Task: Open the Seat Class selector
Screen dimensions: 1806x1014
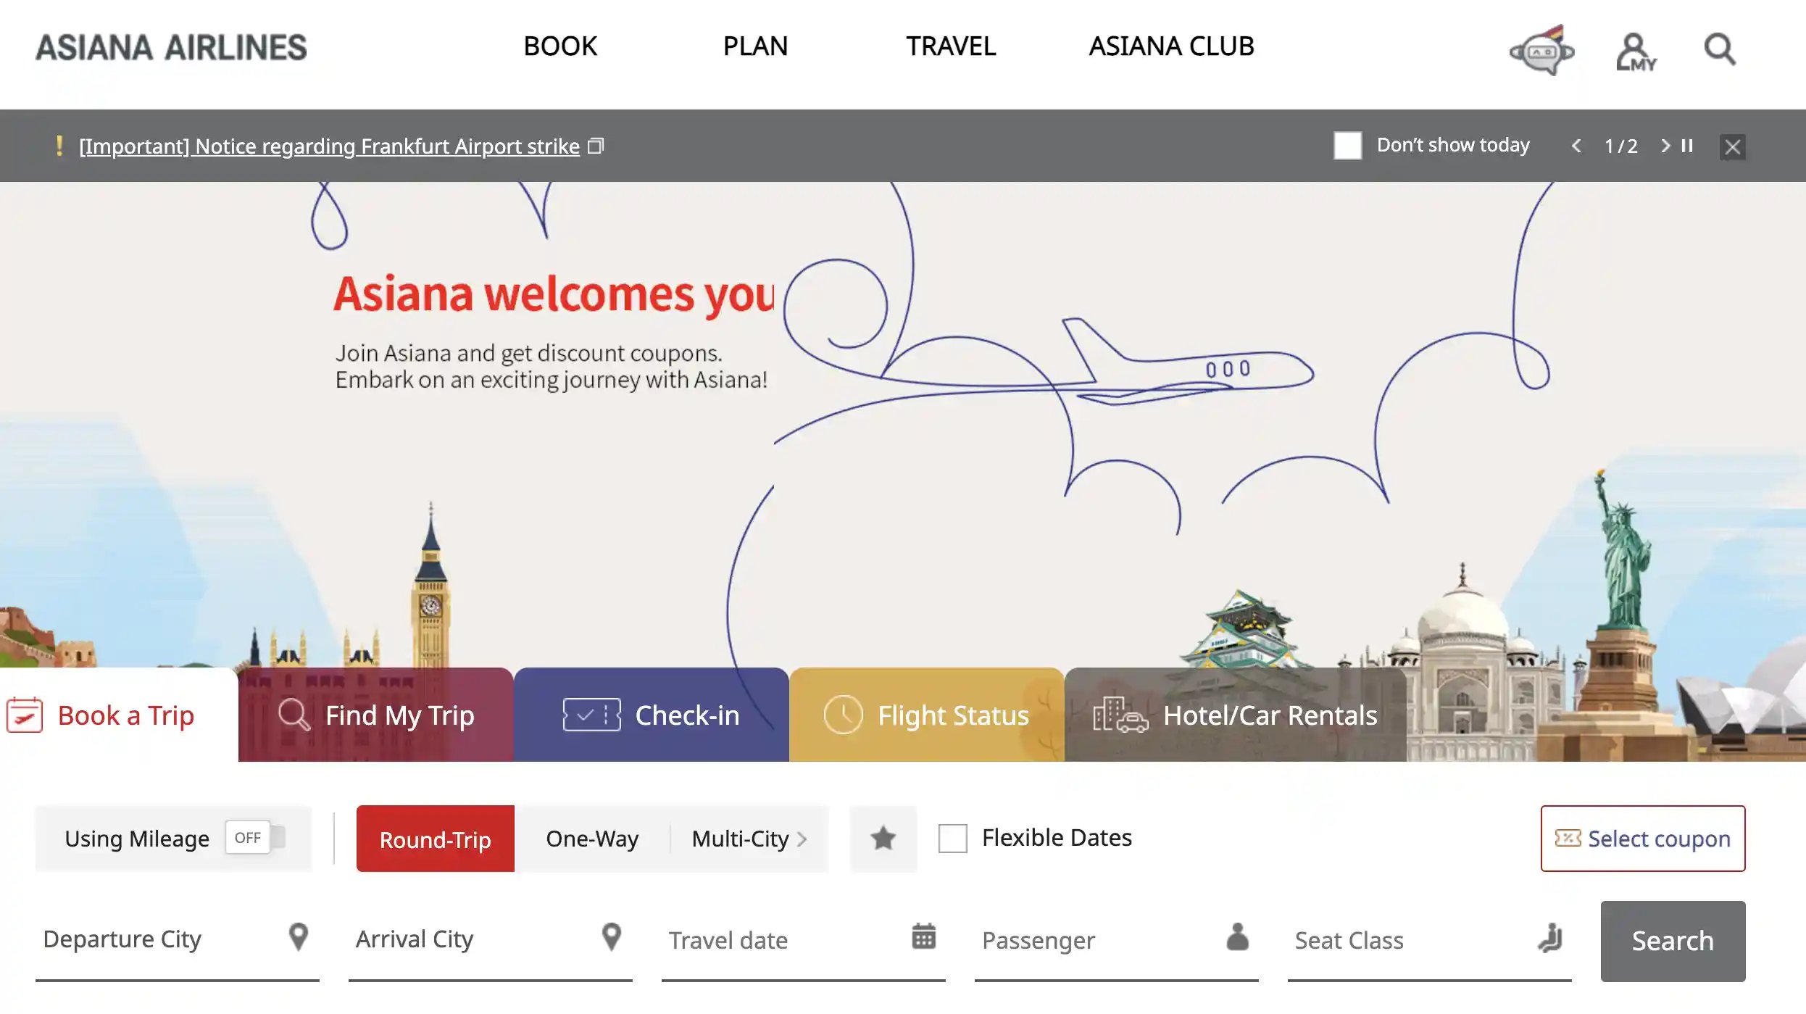Action: [1429, 941]
